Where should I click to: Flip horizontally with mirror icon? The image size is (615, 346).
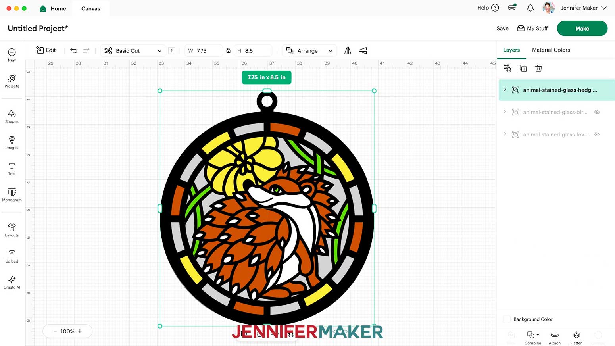(348, 50)
